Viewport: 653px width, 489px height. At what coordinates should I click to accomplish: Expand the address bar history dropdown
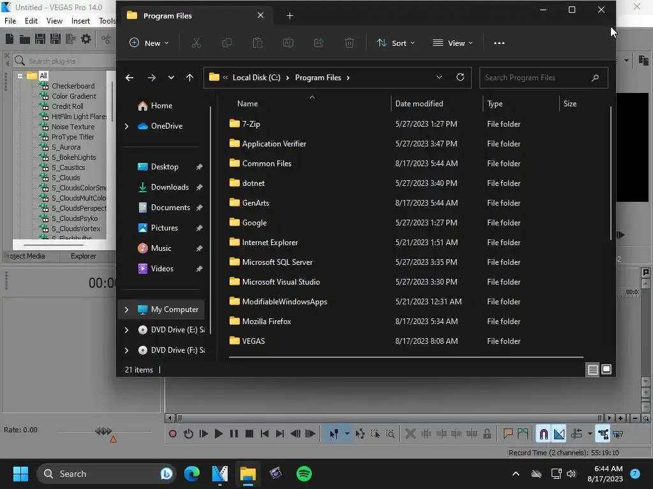click(439, 77)
